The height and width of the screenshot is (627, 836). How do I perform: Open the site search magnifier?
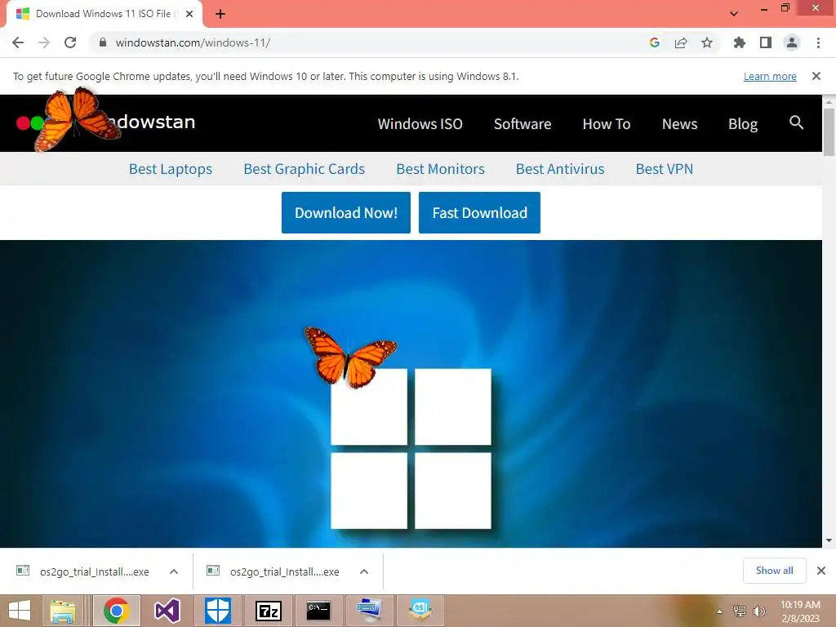[796, 122]
